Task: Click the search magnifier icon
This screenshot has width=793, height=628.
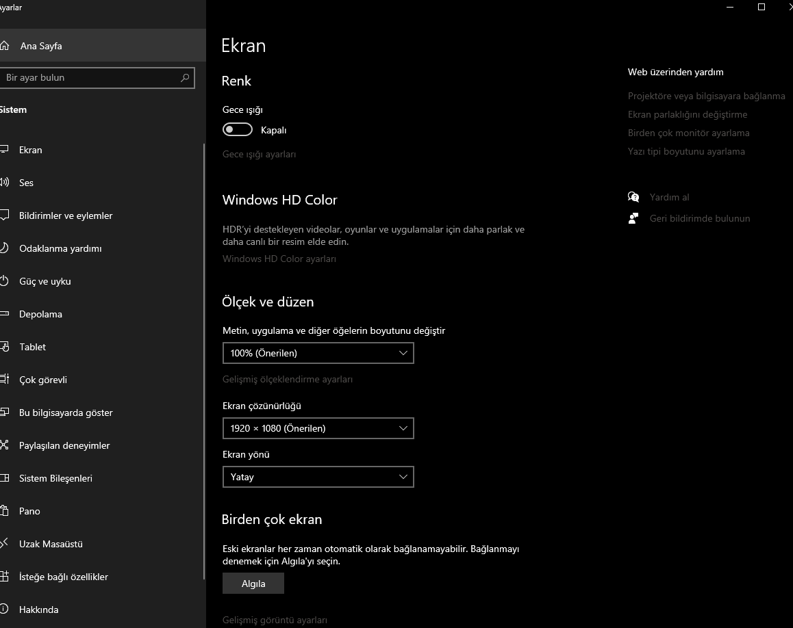Action: click(185, 78)
